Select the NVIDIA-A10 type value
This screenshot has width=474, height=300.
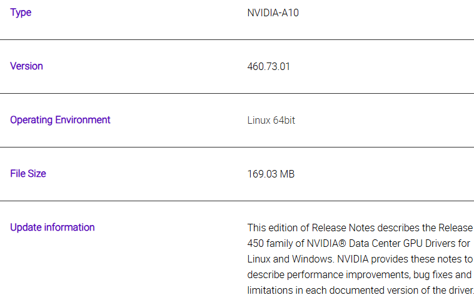(x=273, y=13)
